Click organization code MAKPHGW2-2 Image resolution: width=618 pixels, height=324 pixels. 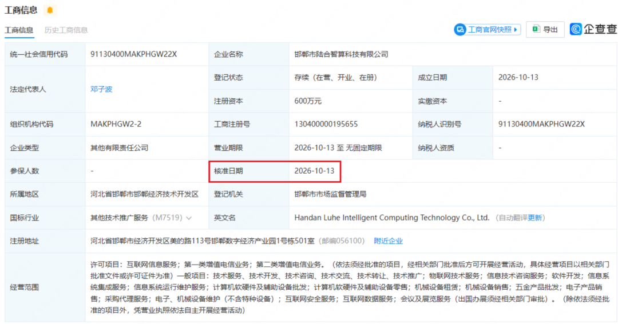[x=116, y=125]
